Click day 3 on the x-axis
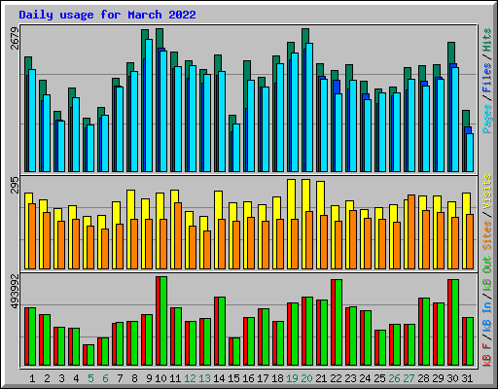 61,378
